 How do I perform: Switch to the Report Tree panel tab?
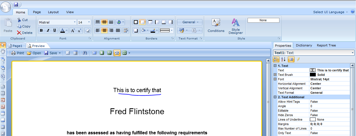[326, 45]
